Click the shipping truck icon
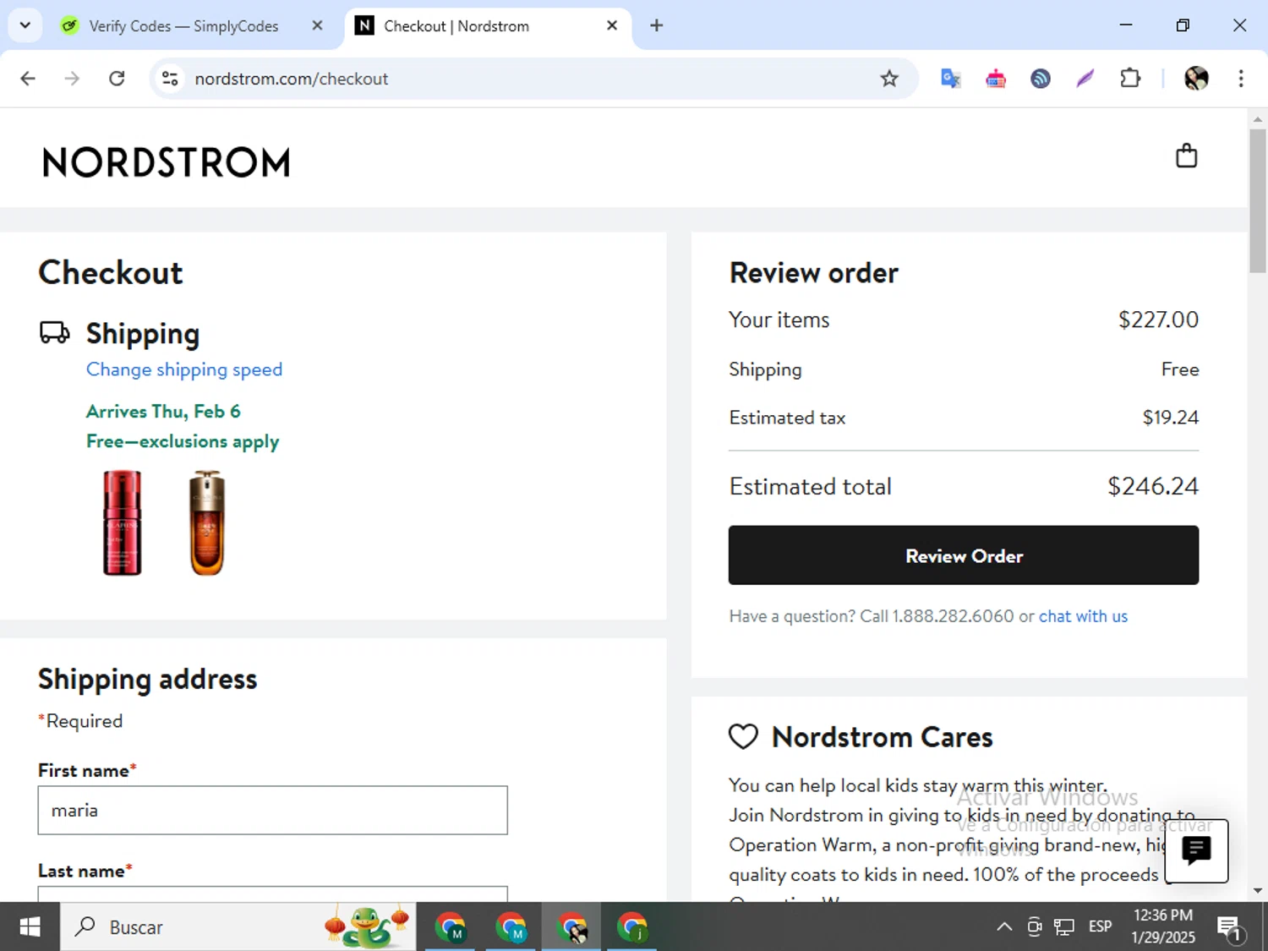 click(x=55, y=332)
